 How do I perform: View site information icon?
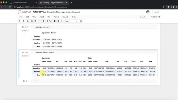14,7
